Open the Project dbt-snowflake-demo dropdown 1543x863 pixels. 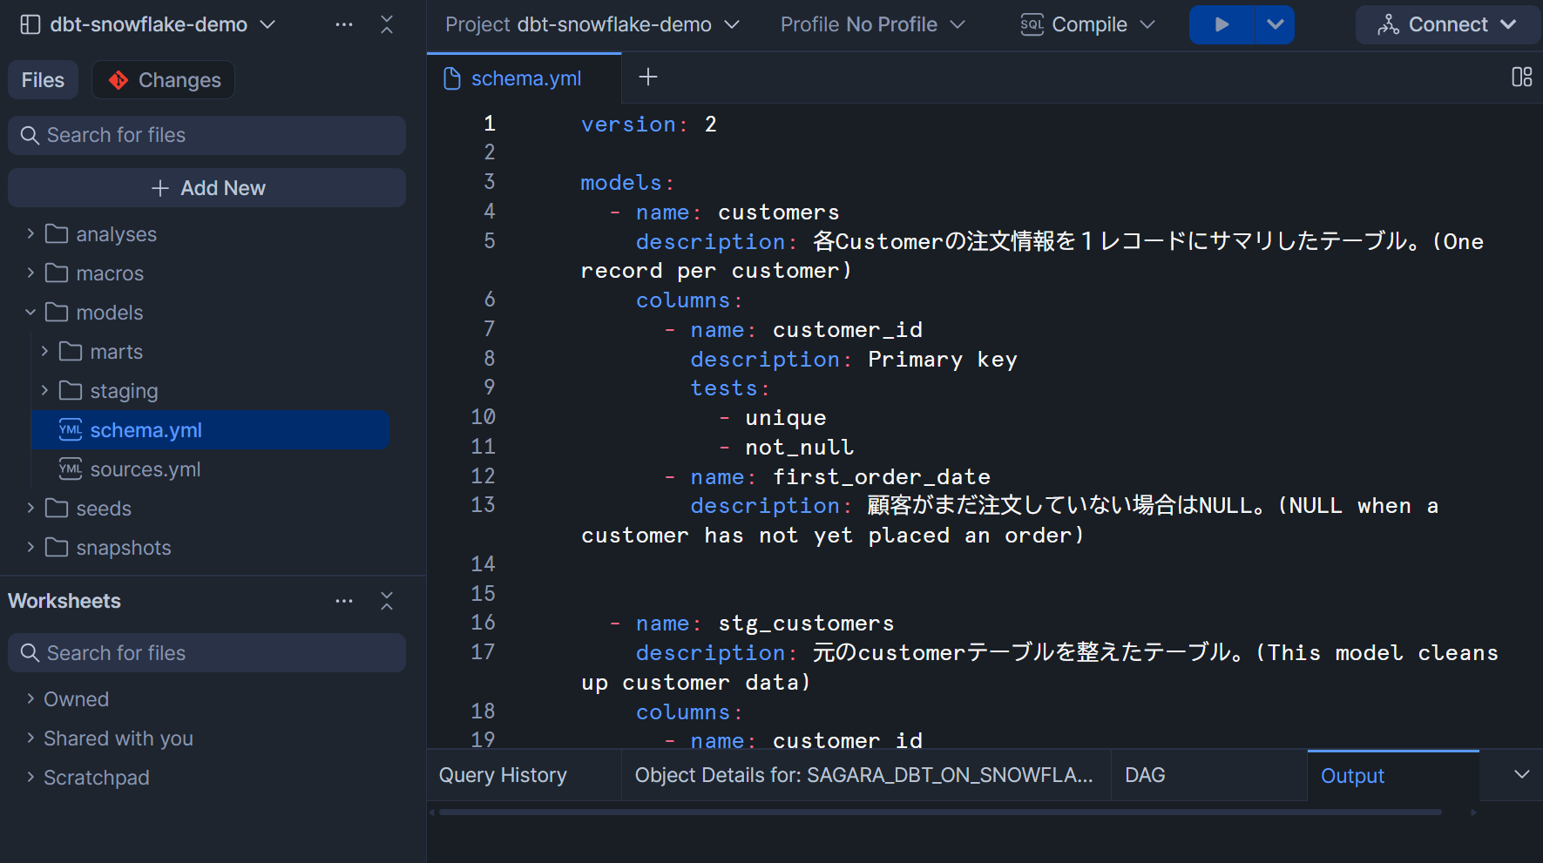[592, 24]
